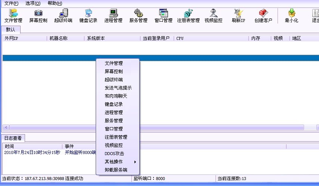This screenshot has width=319, height=186.
Task: Open 文件管理 from the top toolbar
Action: tap(13, 16)
